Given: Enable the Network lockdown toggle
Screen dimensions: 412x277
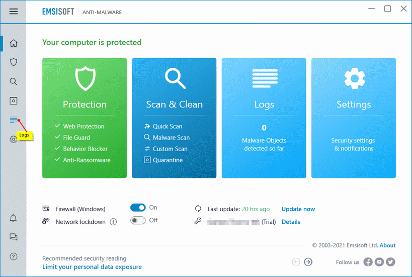Looking at the screenshot, I should click(138, 220).
